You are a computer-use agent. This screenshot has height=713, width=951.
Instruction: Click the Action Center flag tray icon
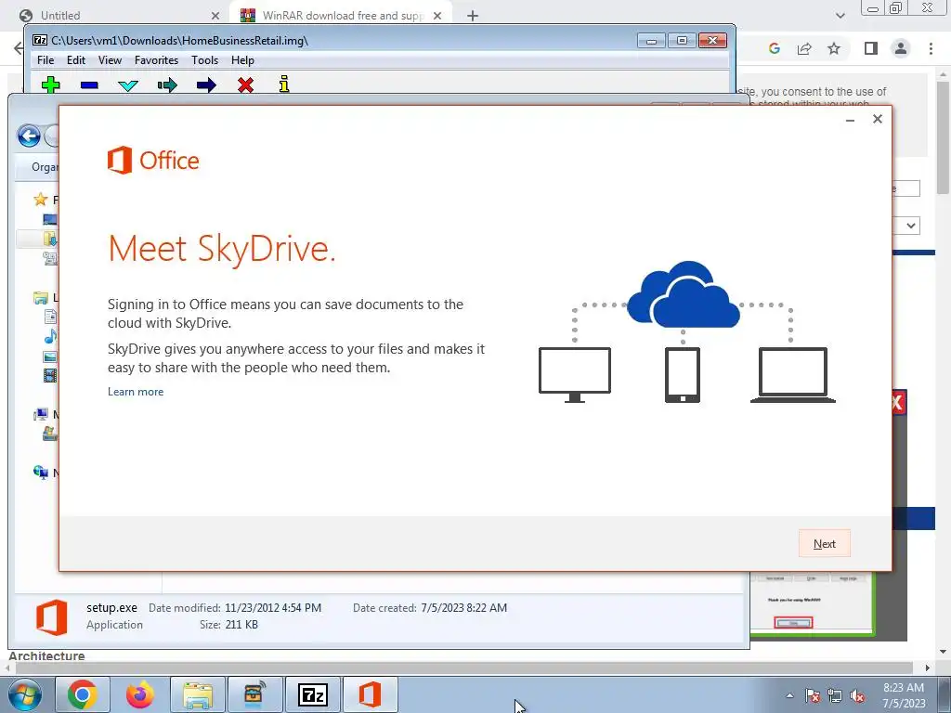tap(813, 696)
